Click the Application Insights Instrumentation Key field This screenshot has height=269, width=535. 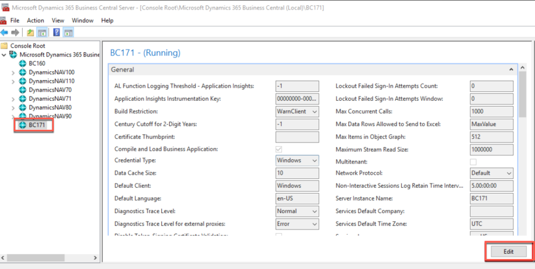click(x=297, y=99)
